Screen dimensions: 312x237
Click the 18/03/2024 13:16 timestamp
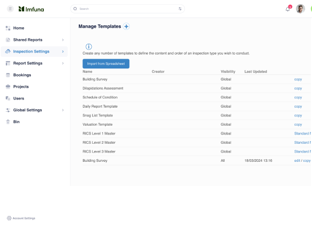click(258, 161)
